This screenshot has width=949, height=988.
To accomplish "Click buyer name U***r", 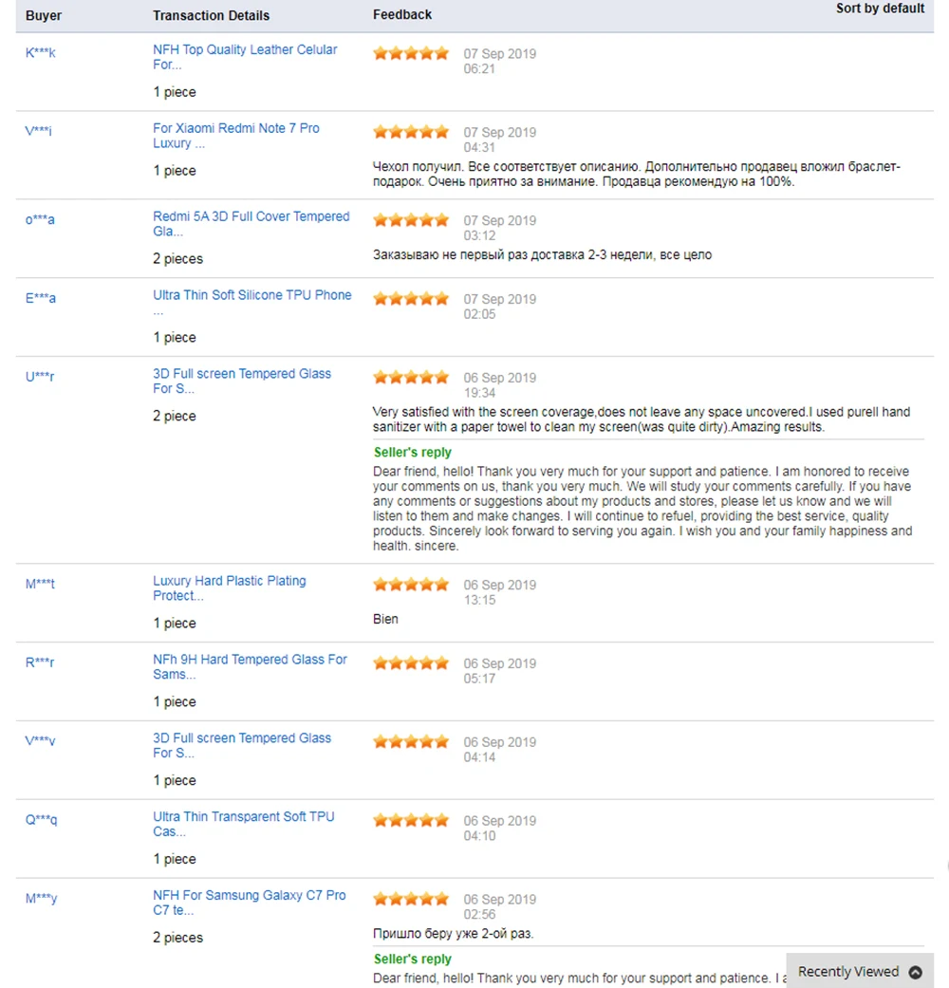I will tap(40, 377).
